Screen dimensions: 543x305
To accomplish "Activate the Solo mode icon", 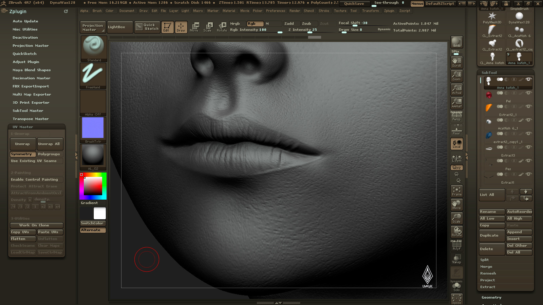I will [x=456, y=286].
